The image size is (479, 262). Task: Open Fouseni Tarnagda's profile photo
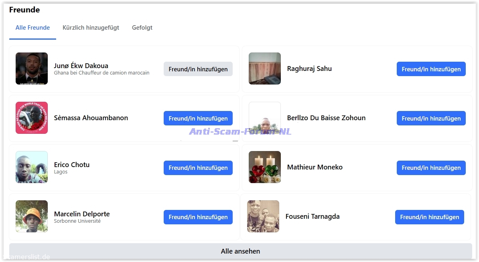pyautogui.click(x=263, y=216)
